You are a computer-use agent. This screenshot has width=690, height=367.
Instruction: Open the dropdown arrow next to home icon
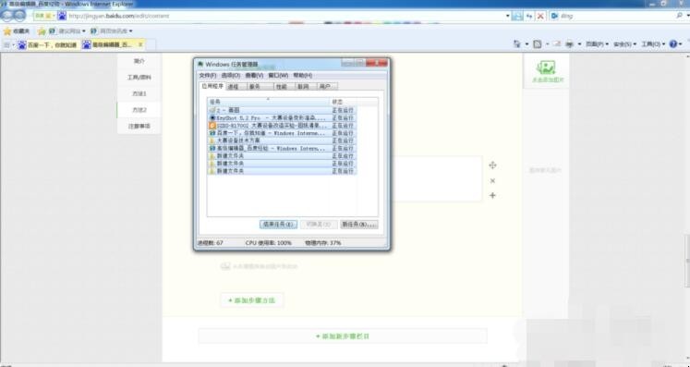click(x=527, y=44)
